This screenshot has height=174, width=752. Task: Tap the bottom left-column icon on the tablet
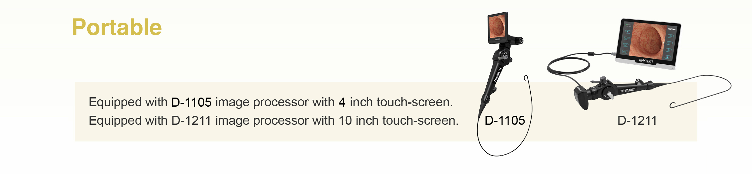point(624,52)
